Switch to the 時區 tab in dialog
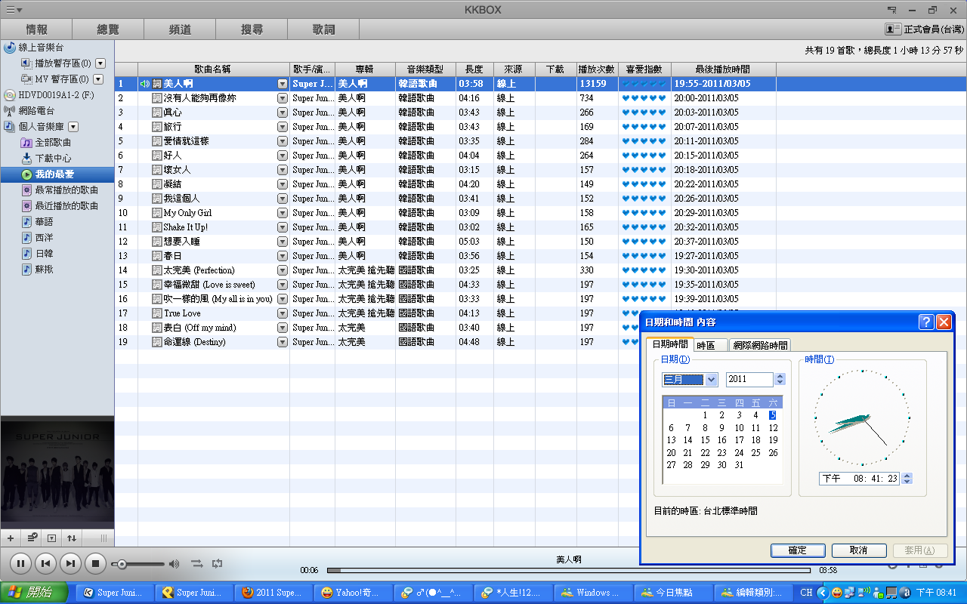This screenshot has width=967, height=604. [710, 345]
